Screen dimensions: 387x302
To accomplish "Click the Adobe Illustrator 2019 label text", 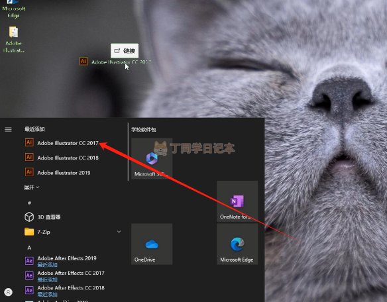I will tap(64, 173).
